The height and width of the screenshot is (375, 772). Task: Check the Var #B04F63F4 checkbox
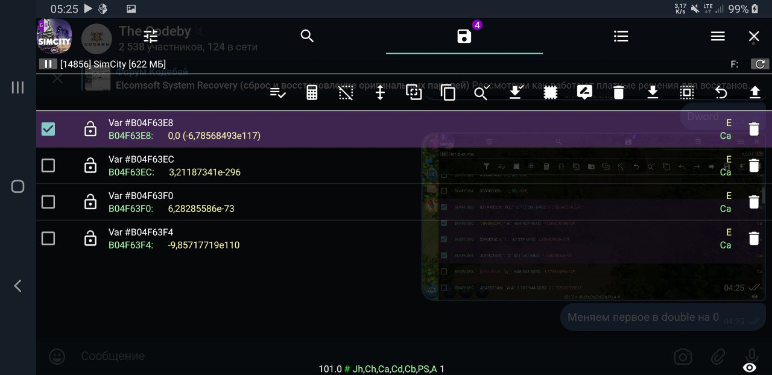(48, 238)
